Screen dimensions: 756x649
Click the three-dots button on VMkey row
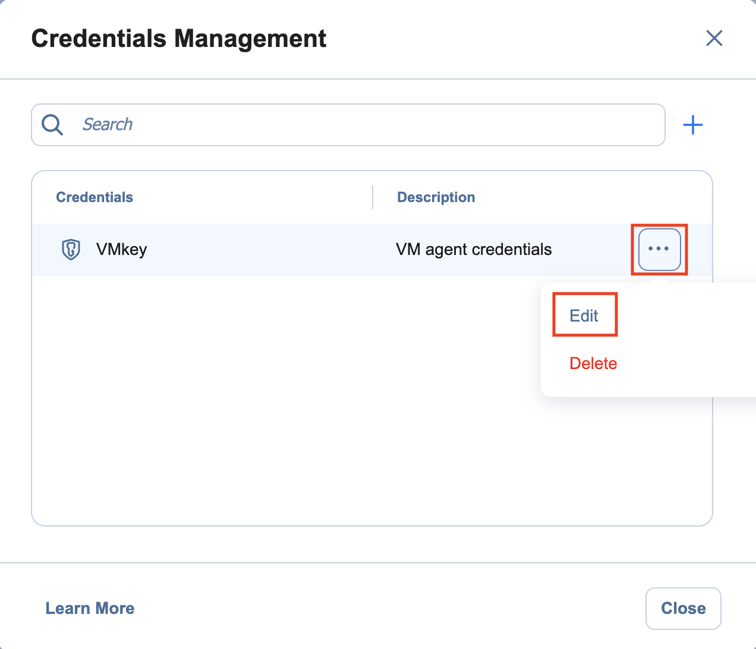659,250
